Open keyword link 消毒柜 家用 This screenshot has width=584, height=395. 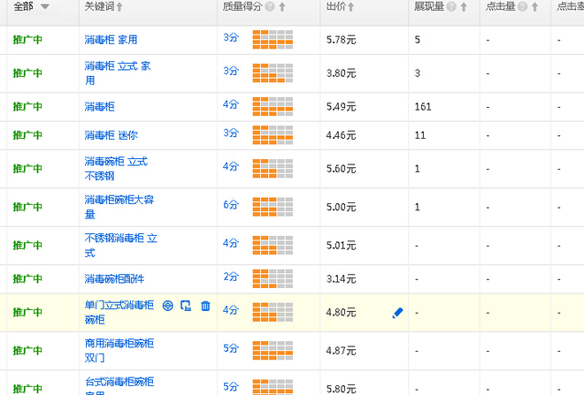[111, 40]
